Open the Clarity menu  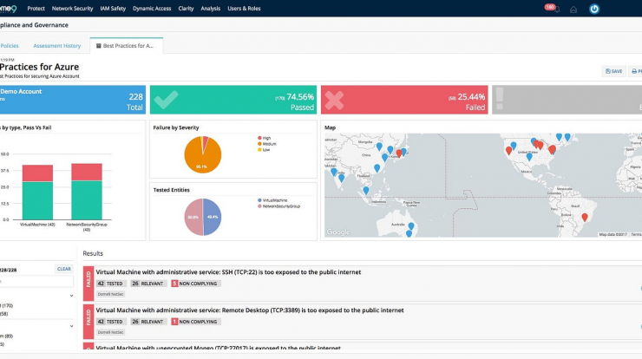(186, 8)
